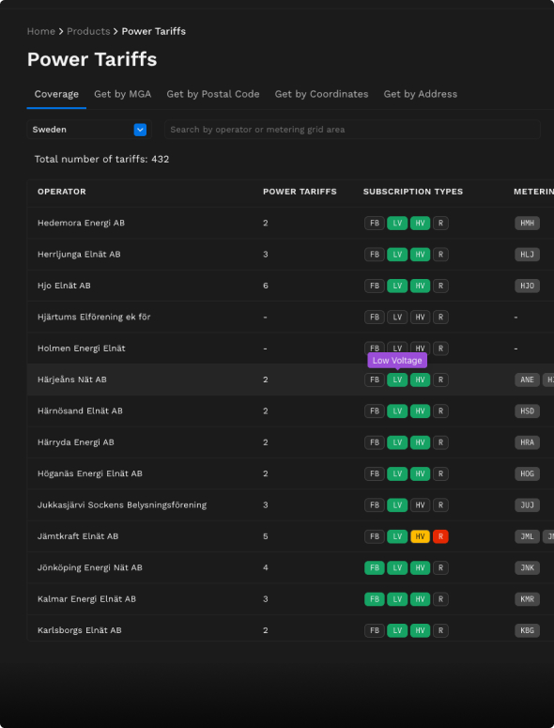The height and width of the screenshot is (728, 554).
Task: Select Jukkasjärvi Sockens Belysningsförening operator name
Action: 122,505
